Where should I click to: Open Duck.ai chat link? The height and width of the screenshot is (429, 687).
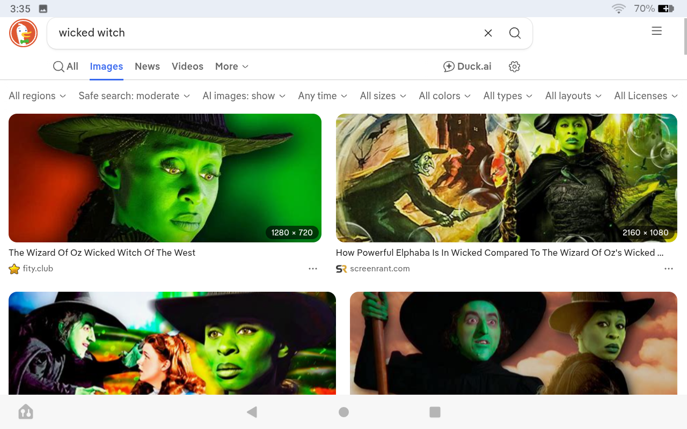pos(467,66)
